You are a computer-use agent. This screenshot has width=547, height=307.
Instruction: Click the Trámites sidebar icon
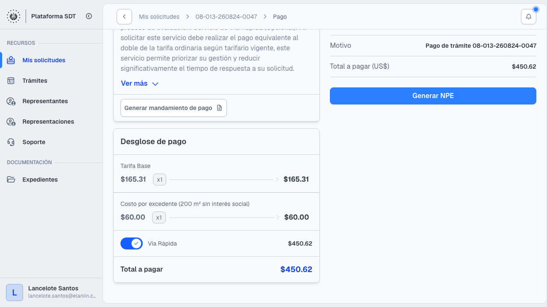click(11, 81)
